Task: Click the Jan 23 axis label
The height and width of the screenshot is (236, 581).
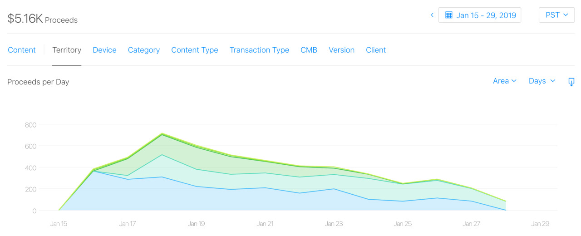Action: [x=334, y=224]
